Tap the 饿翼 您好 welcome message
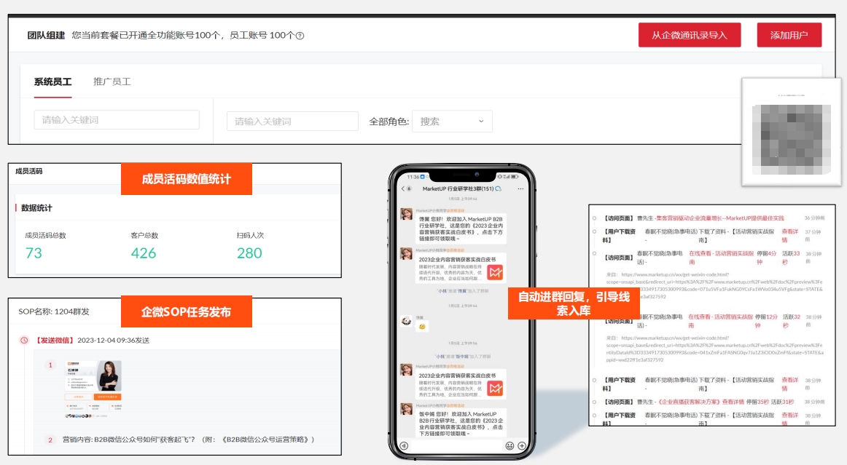Image resolution: width=847 pixels, height=465 pixels. (461, 228)
